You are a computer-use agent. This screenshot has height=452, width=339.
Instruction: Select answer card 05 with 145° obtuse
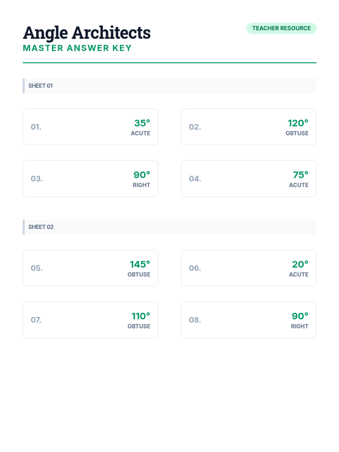click(x=90, y=268)
